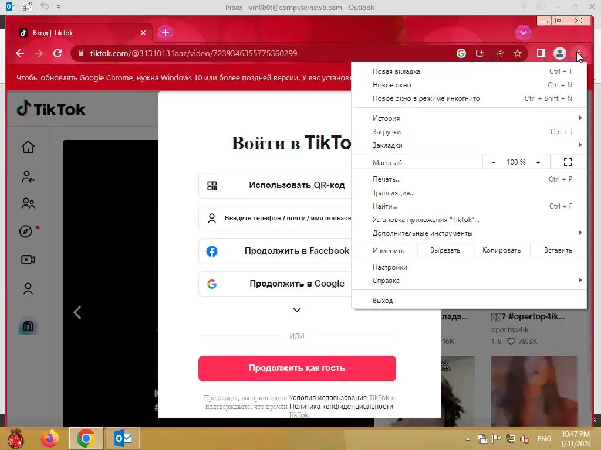Select Печать... menu item
Viewport: 601px width, 450px height.
469,179
